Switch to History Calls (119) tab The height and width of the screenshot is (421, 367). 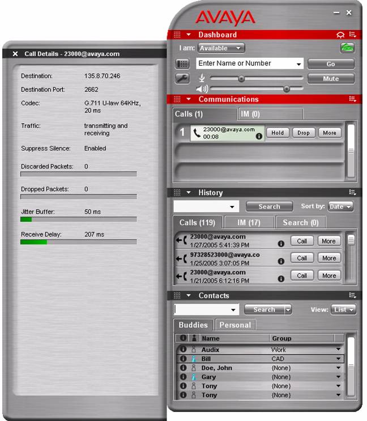(198, 222)
